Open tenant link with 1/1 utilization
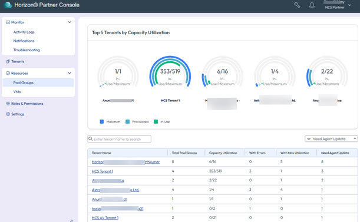The width and height of the screenshot is (360, 222). coord(110,199)
